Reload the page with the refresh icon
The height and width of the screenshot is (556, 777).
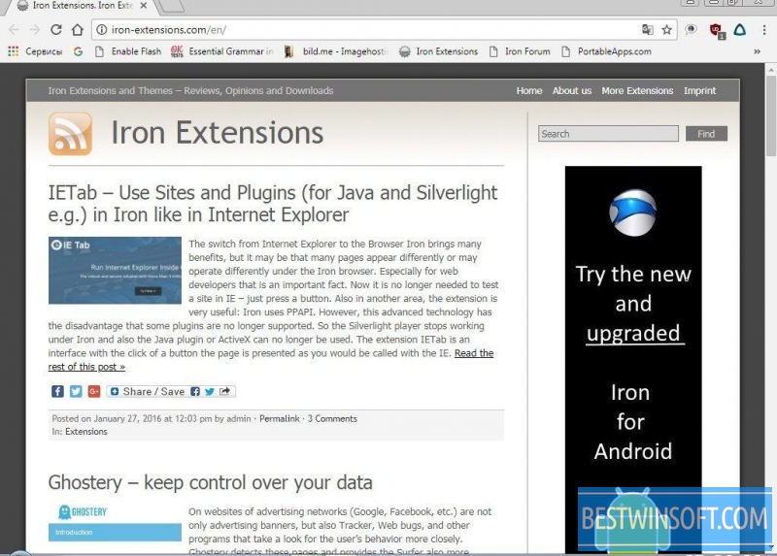pyautogui.click(x=56, y=30)
